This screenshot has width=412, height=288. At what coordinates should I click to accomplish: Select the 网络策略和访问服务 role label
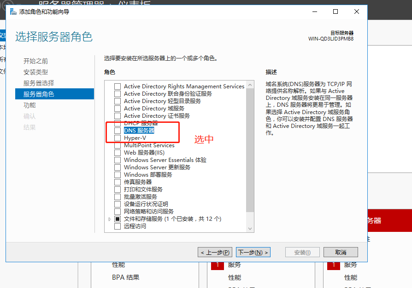[149, 211]
